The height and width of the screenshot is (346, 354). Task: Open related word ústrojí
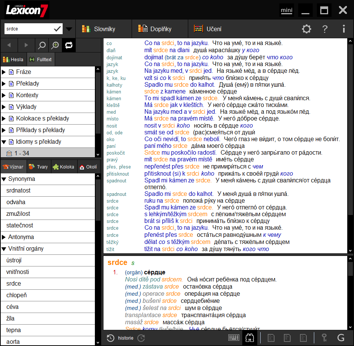pyautogui.click(x=48, y=260)
